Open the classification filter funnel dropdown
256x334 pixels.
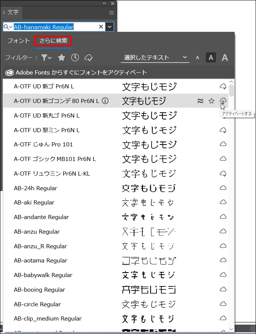coord(46,57)
